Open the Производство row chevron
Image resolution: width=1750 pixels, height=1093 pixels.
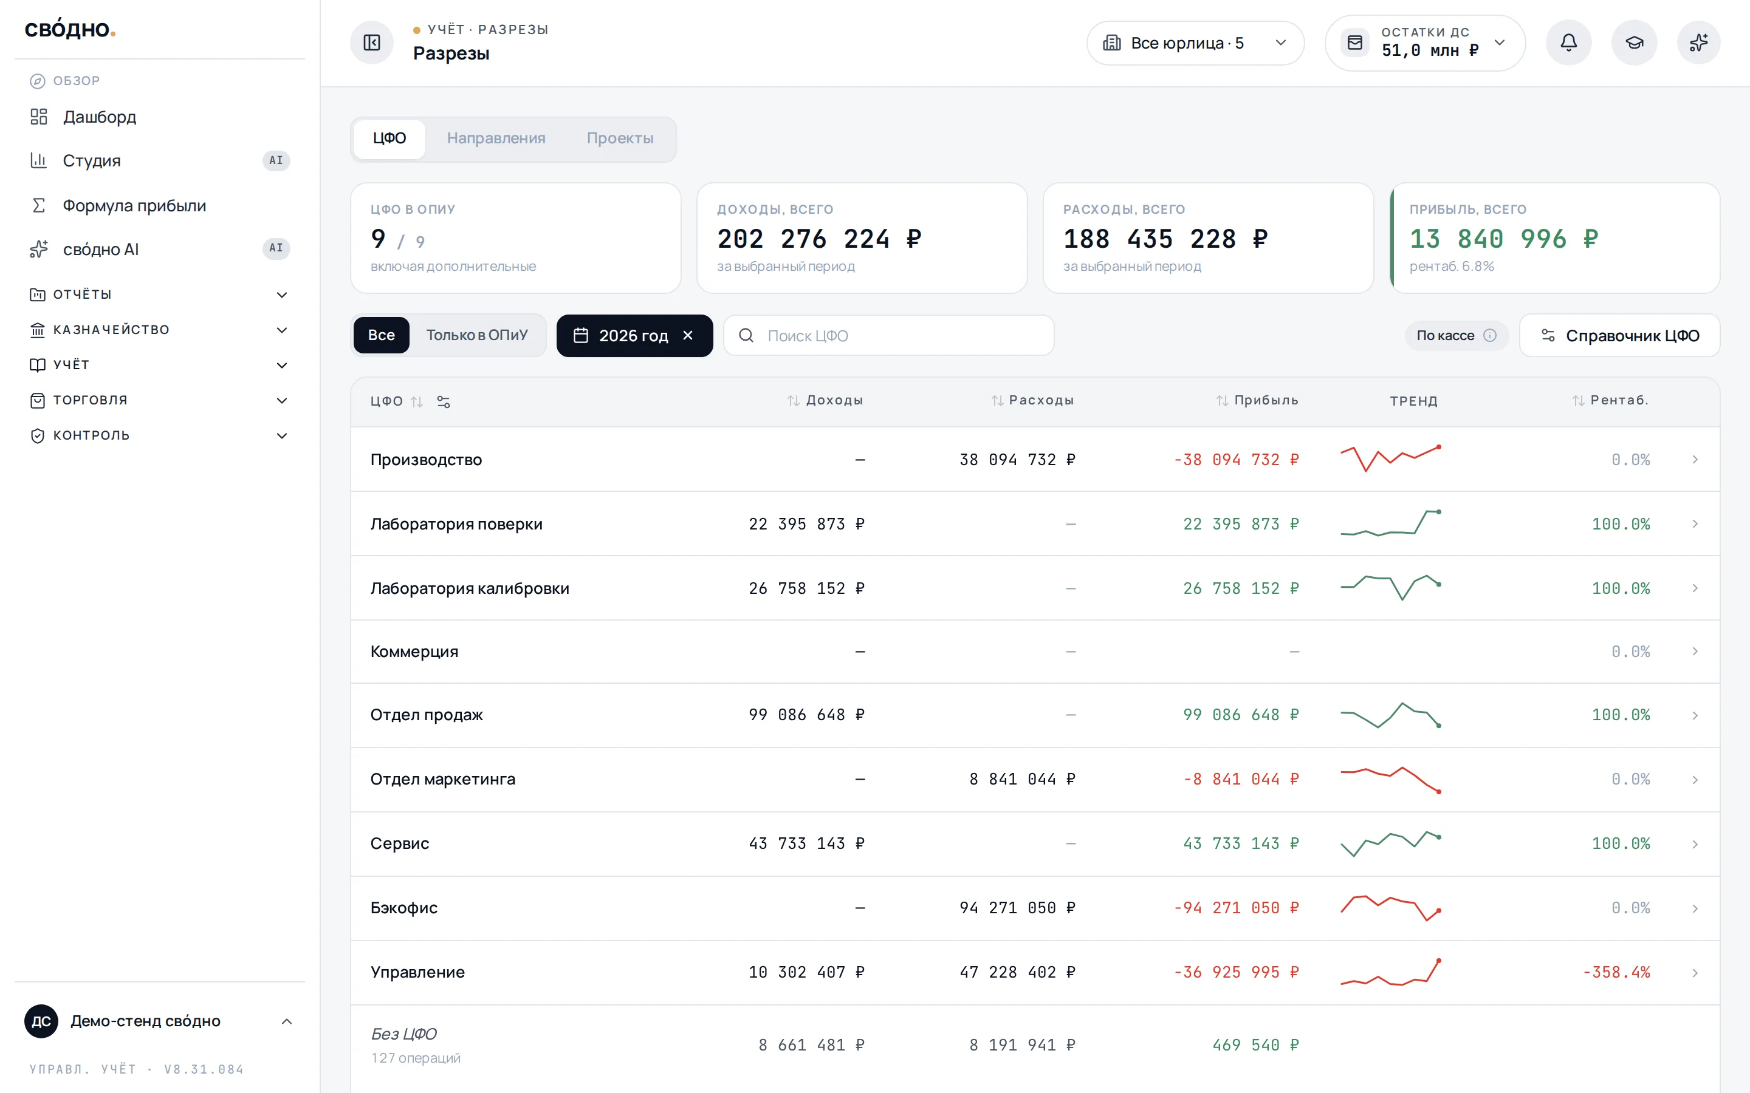pos(1695,460)
